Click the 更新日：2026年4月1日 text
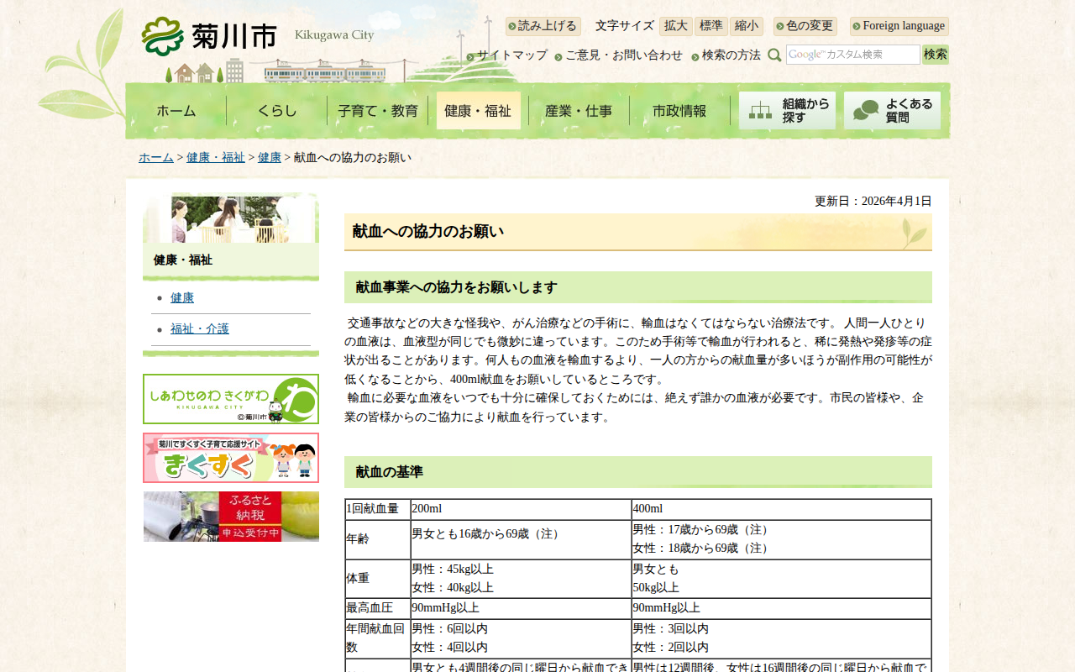This screenshot has height=672, width=1075. (x=873, y=202)
